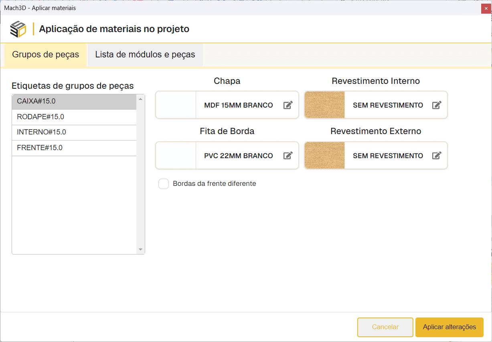Click SEM REVESTIMENTO under Revestimento Externo
The image size is (492, 342).
pos(388,156)
